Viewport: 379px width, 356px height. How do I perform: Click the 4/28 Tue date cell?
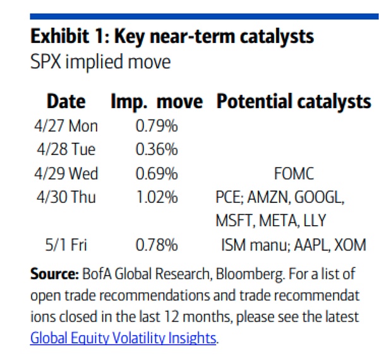[x=64, y=150]
